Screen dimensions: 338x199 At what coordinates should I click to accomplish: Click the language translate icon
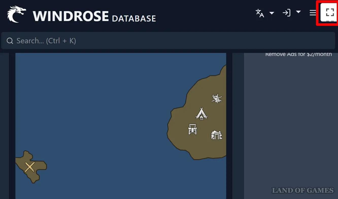[x=260, y=13]
